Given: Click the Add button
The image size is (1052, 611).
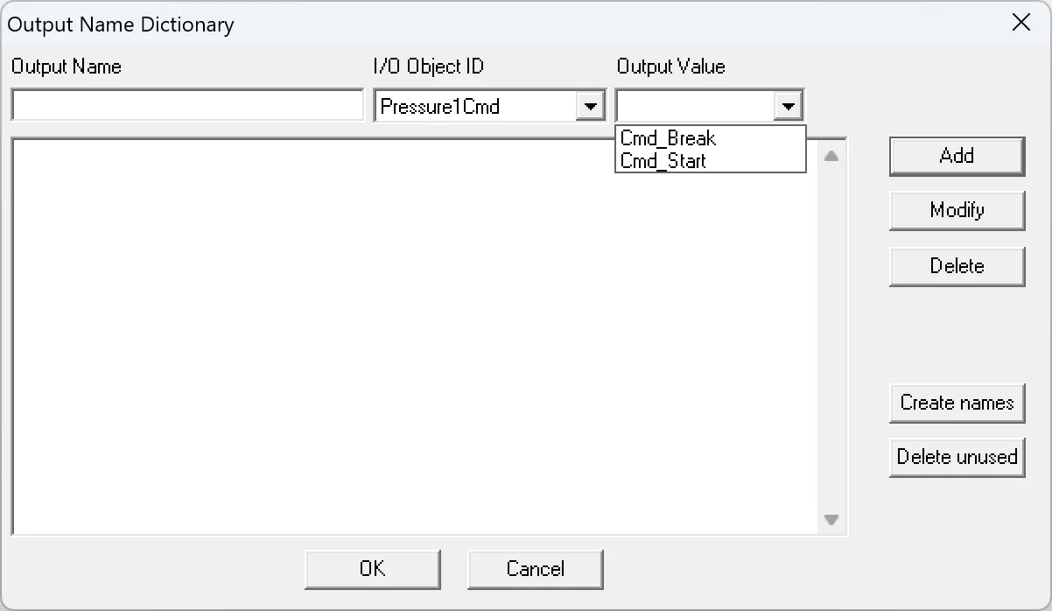Looking at the screenshot, I should click(957, 156).
